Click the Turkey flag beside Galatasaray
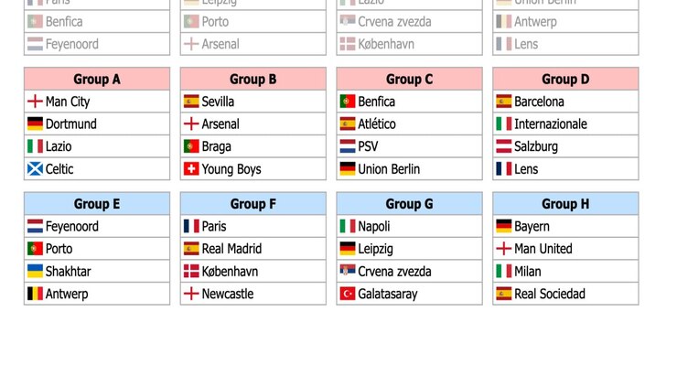The width and height of the screenshot is (677, 376). (x=348, y=294)
